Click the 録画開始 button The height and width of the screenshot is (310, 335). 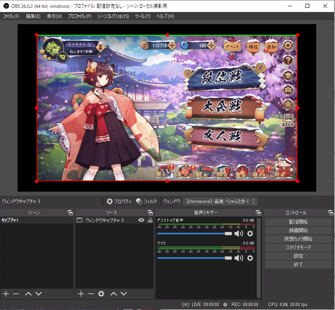pos(298,230)
